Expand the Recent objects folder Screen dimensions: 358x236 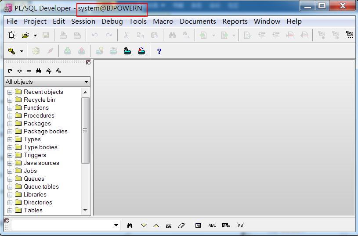(x=10, y=92)
